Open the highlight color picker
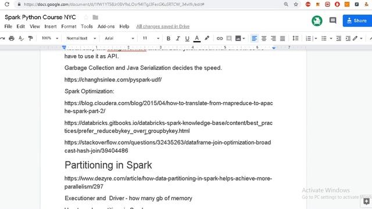Screen dimensions: 372x209 (x=207, y=38)
